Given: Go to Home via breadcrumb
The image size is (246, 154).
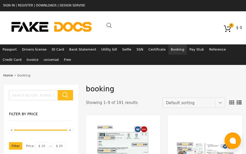Looking at the screenshot, I should 8,75.
